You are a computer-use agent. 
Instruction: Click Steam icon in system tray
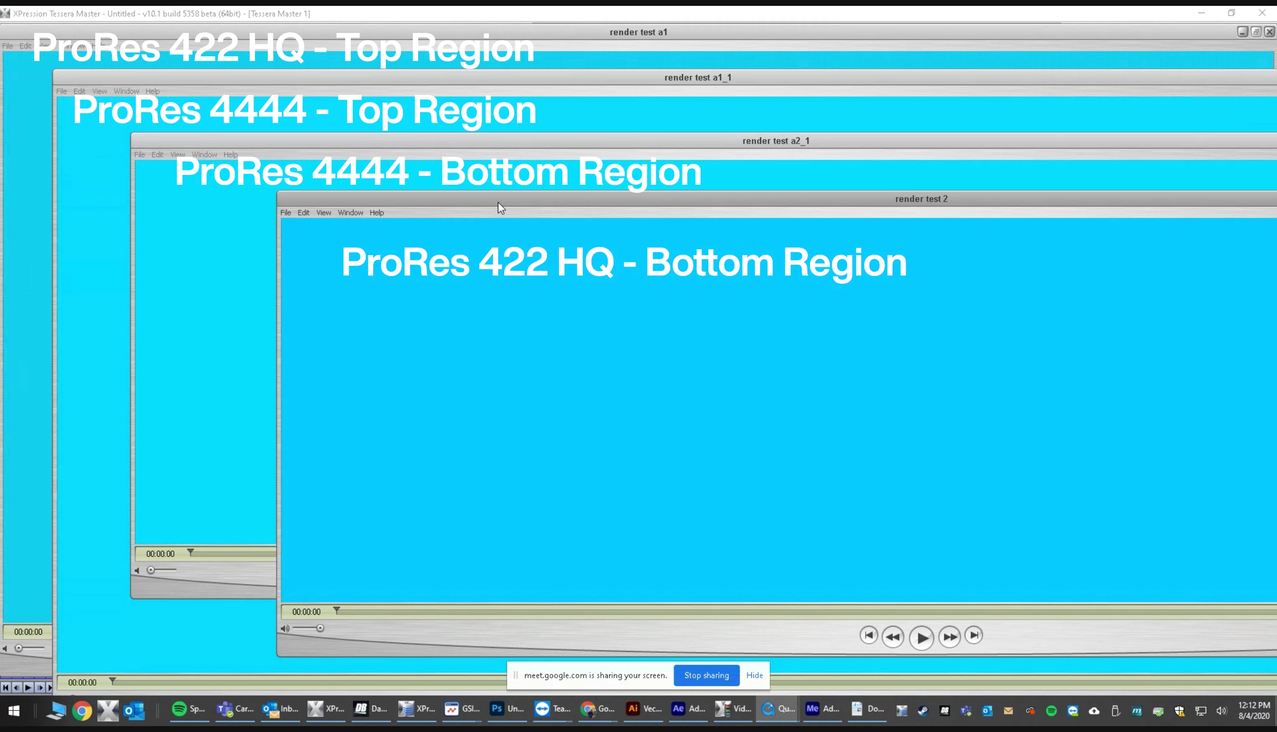click(923, 711)
